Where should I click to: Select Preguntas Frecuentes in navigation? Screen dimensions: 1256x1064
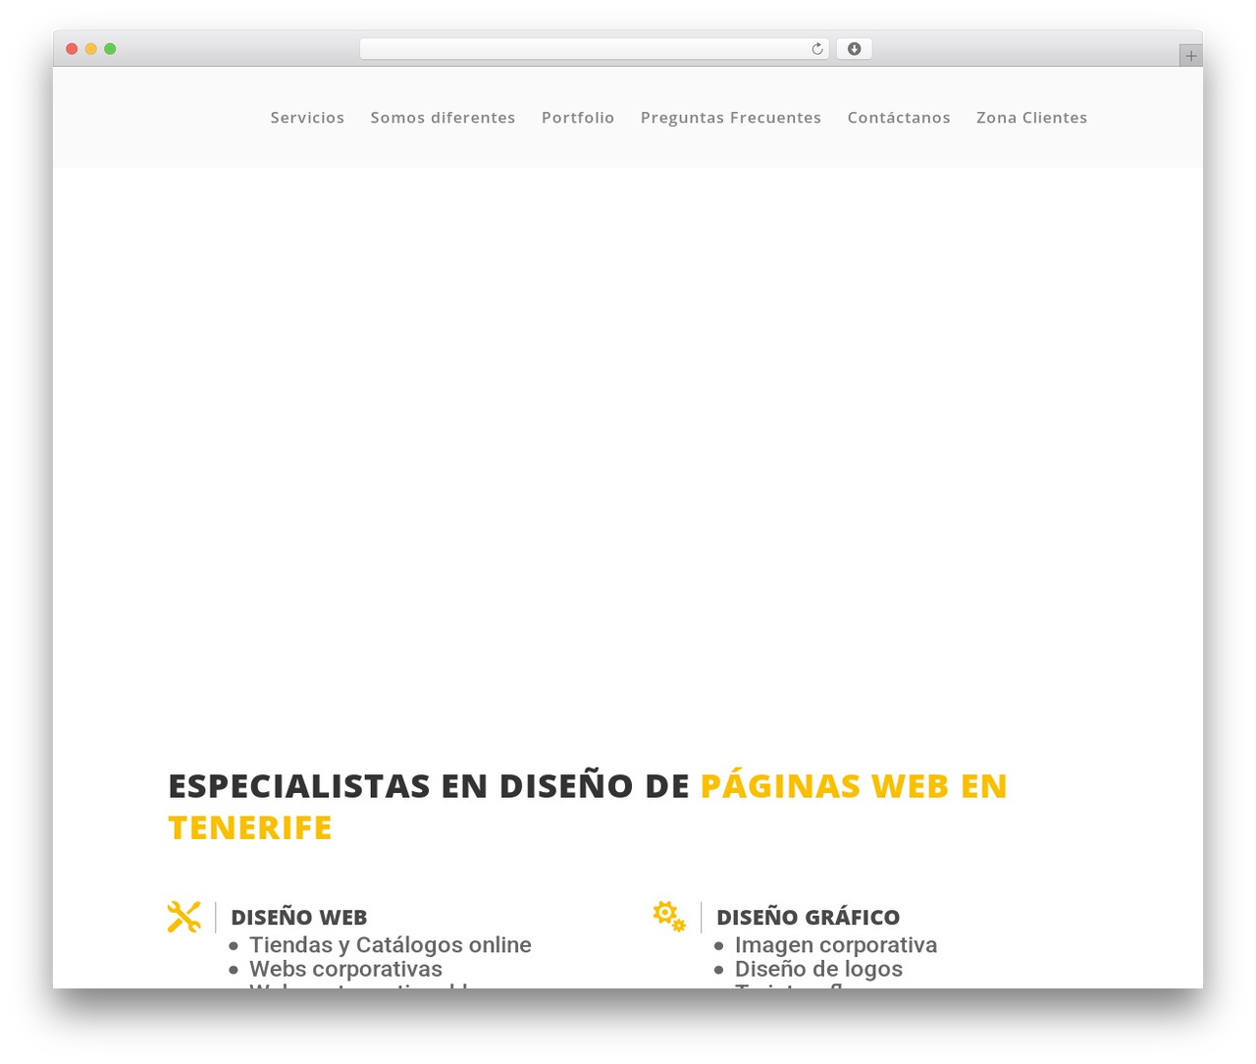tap(731, 118)
